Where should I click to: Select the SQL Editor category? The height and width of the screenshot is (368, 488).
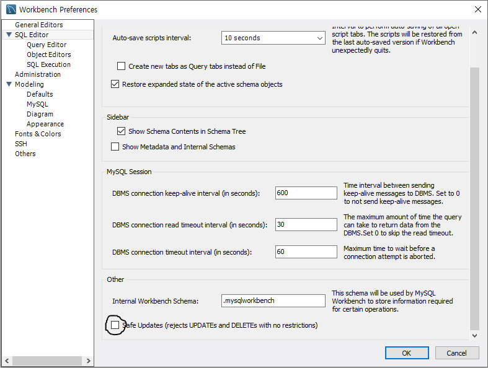[x=32, y=35]
